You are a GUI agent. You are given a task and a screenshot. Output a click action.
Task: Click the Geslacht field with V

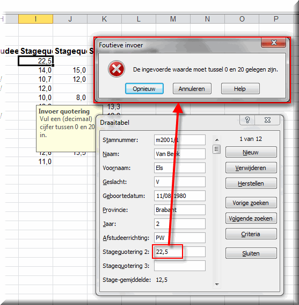point(180,182)
